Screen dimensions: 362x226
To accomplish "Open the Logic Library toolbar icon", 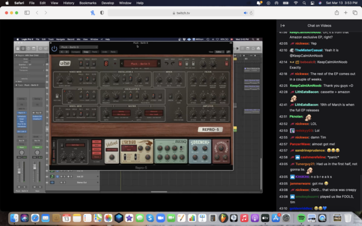I will pyautogui.click(x=17, y=48).
